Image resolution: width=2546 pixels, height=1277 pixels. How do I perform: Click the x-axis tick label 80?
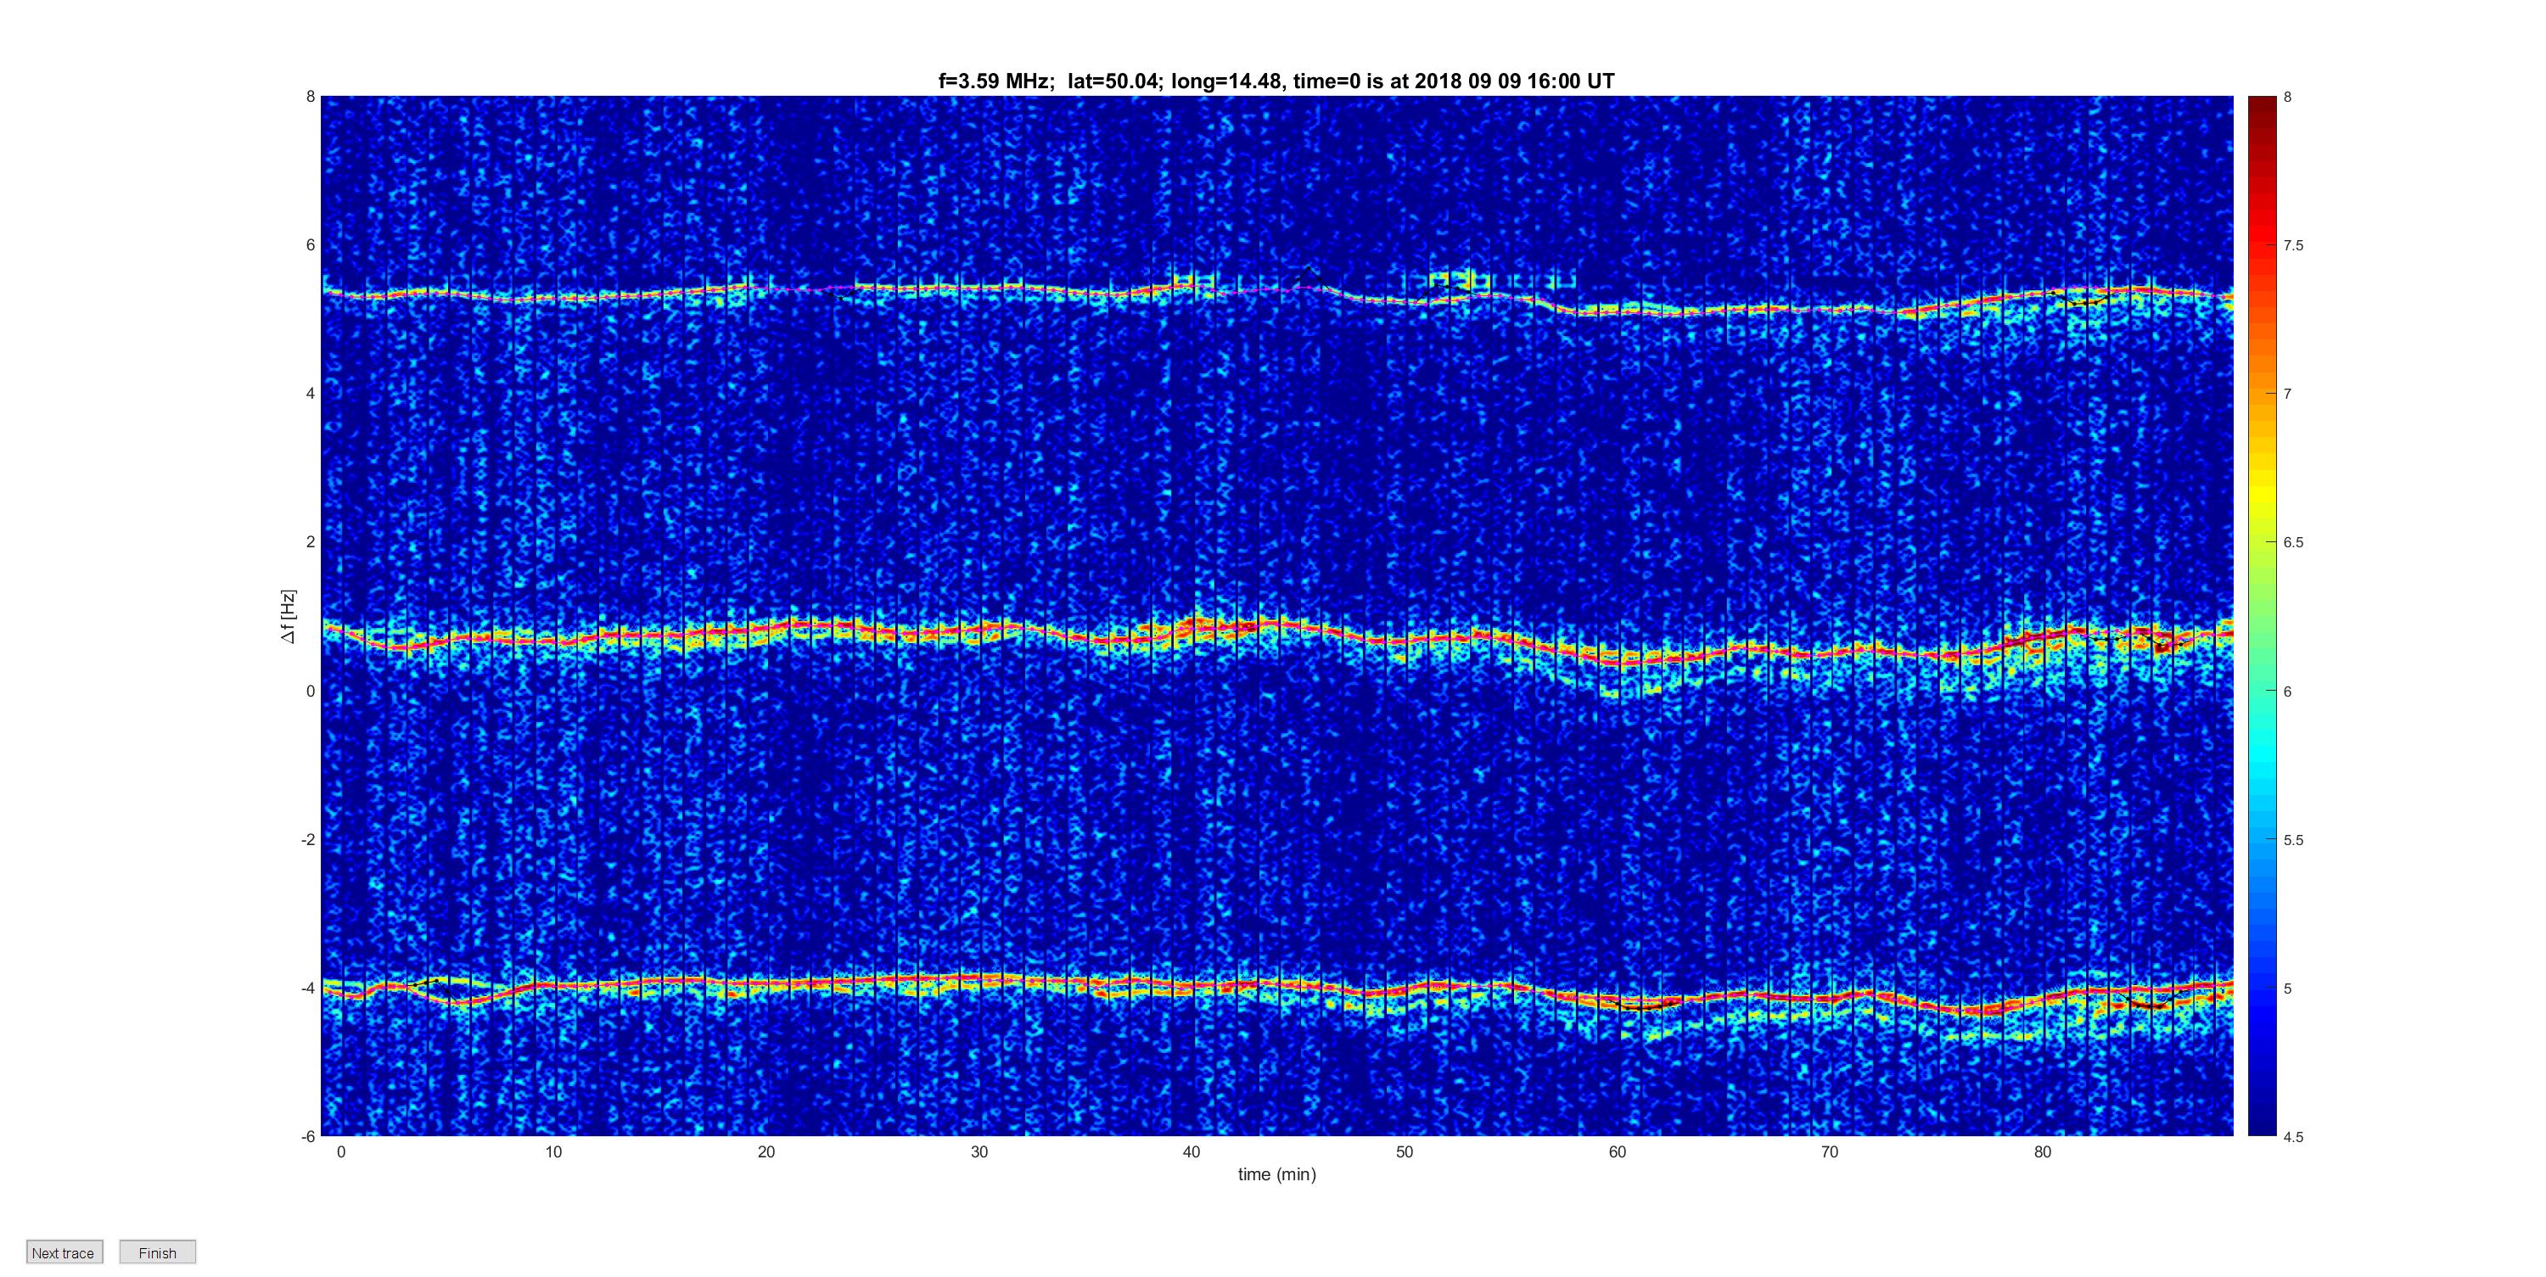tap(2042, 1151)
